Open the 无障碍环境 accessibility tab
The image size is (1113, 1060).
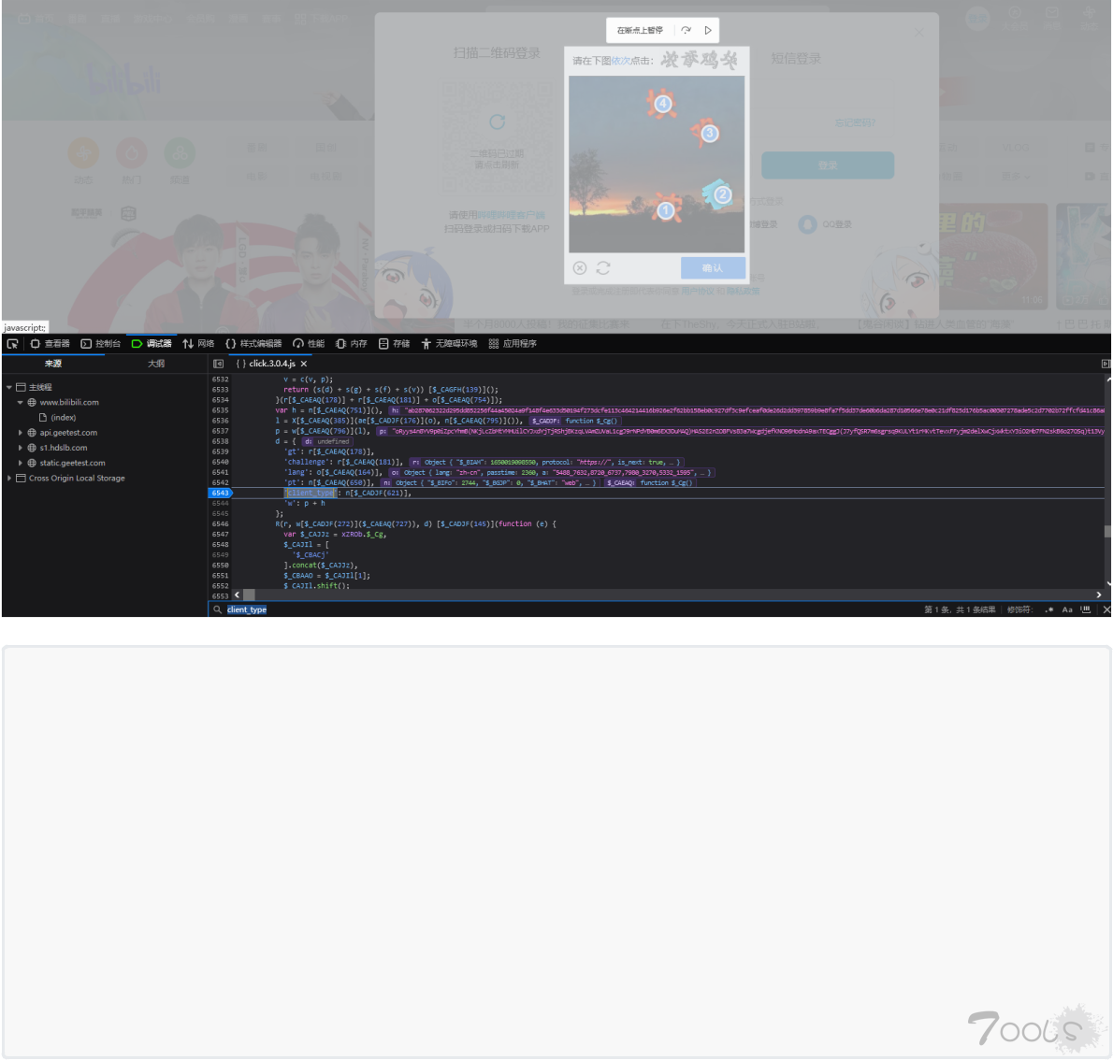point(449,343)
